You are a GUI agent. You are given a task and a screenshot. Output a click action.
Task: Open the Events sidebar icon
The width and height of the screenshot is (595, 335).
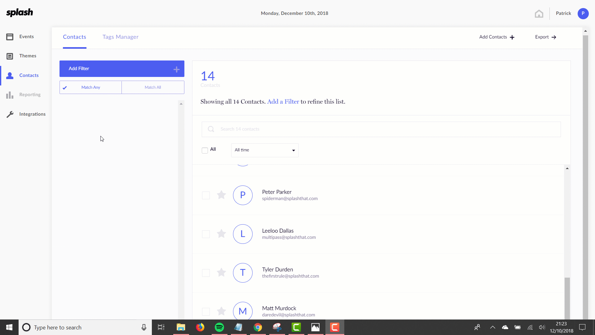pos(10,37)
